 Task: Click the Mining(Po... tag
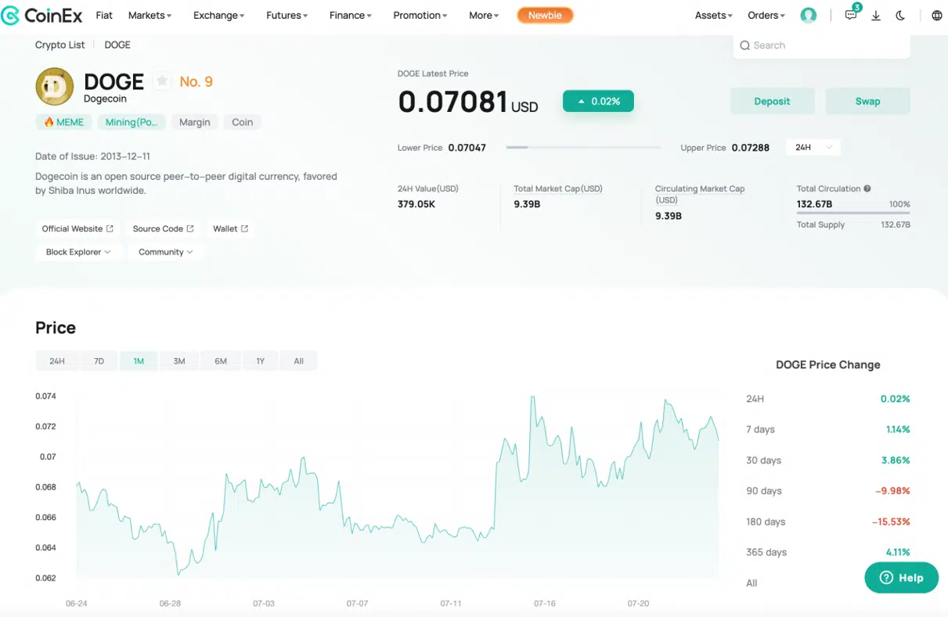(x=132, y=122)
